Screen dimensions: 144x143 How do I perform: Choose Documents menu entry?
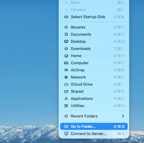pyautogui.click(x=94, y=34)
